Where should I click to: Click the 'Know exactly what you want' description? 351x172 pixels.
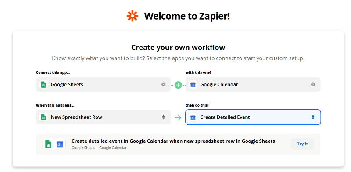(x=178, y=58)
